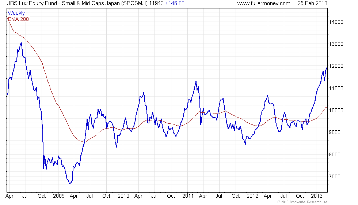Click the 2010 year label on time axis
358x205 pixels.
(123, 196)
